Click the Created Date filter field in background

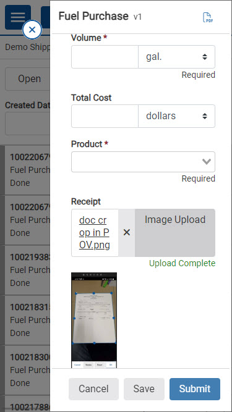coord(28,124)
